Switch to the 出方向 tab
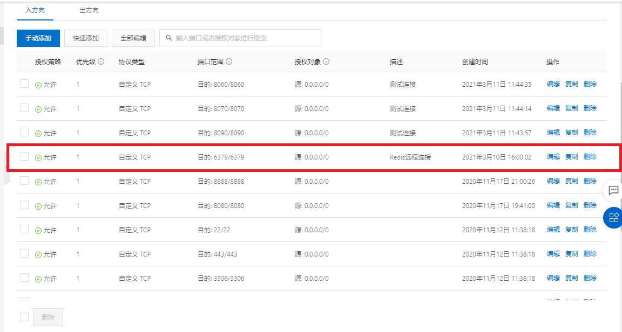622x332 pixels. (x=89, y=10)
